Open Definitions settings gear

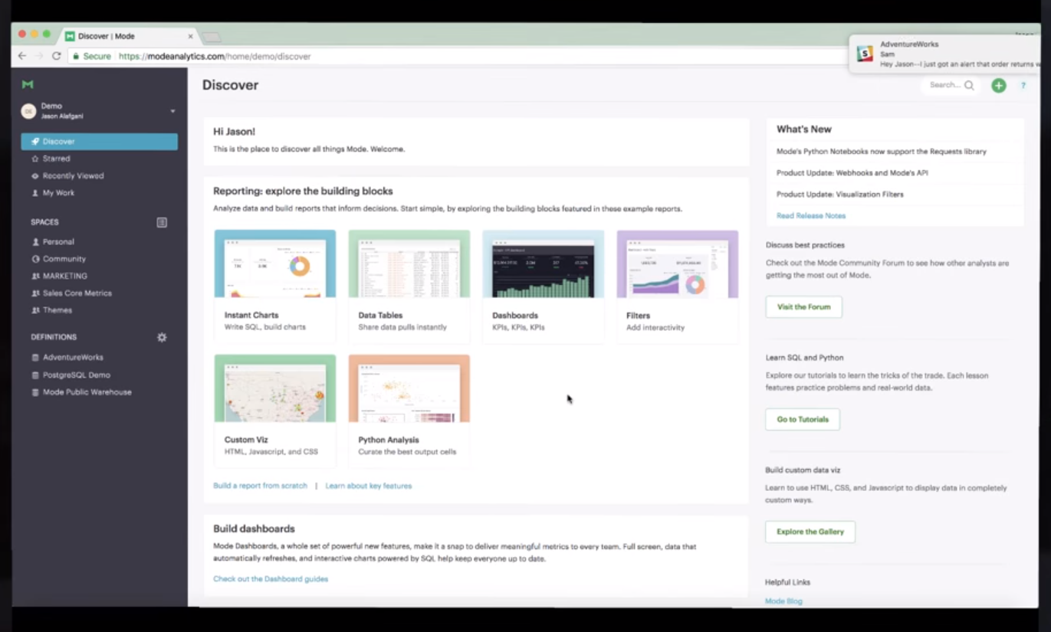162,337
